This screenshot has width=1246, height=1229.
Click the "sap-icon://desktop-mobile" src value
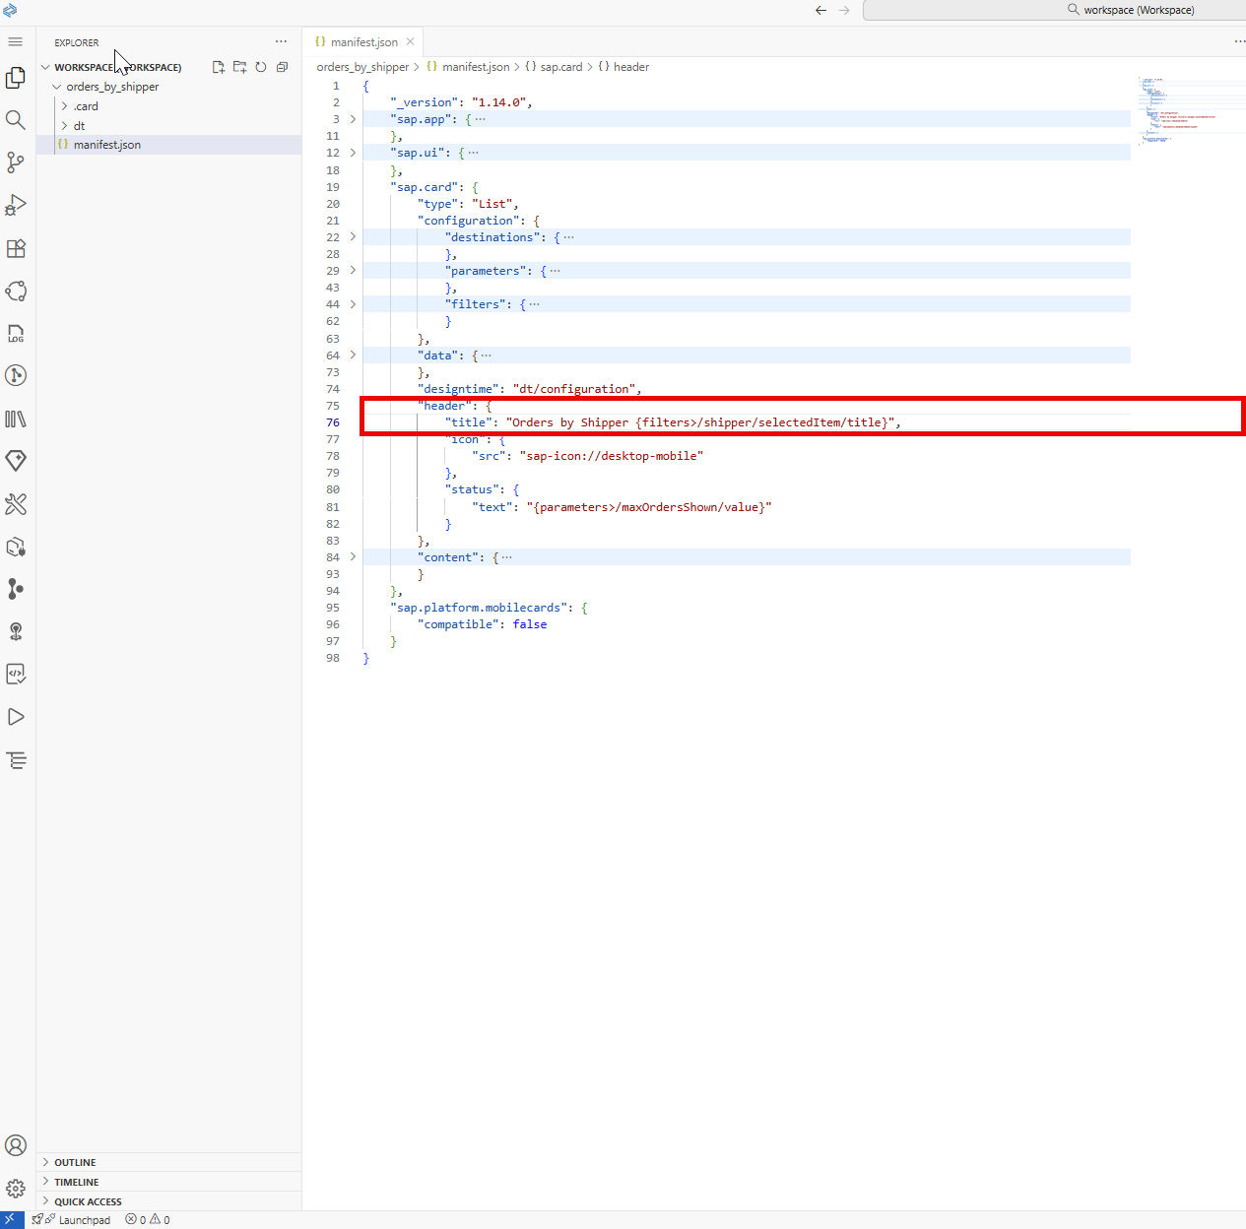coord(612,456)
